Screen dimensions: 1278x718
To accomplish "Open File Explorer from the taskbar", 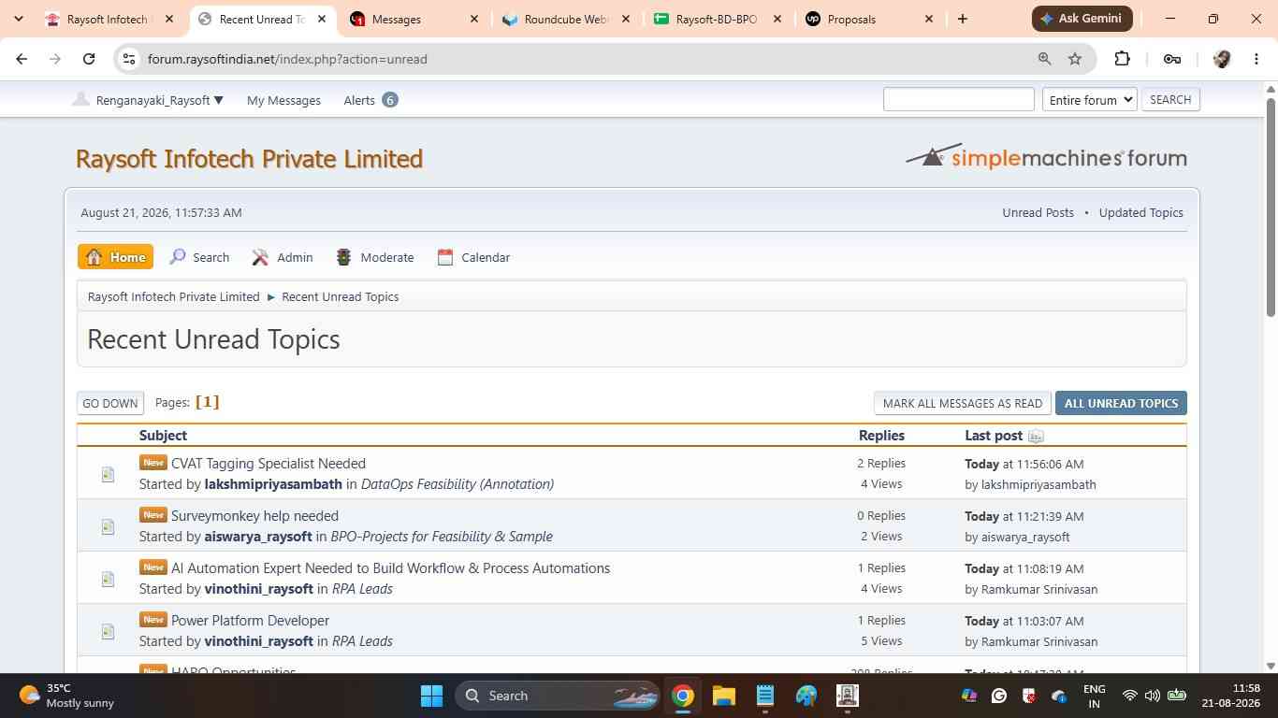I will point(724,696).
